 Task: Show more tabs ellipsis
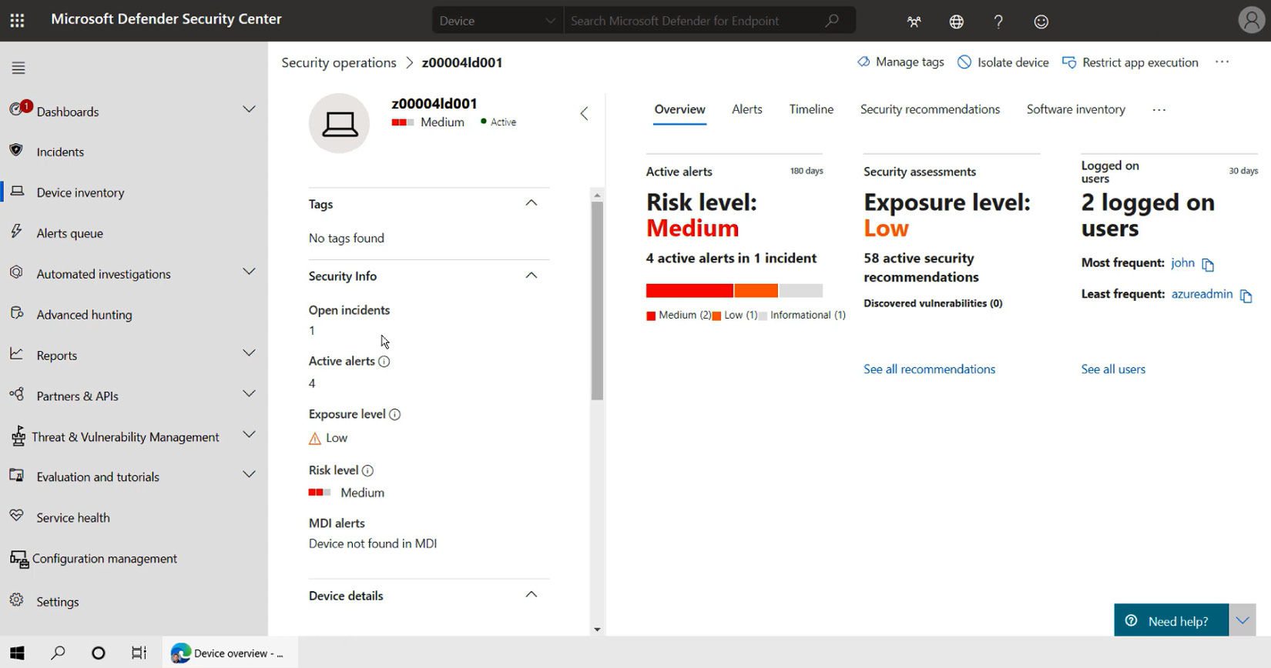(x=1159, y=110)
